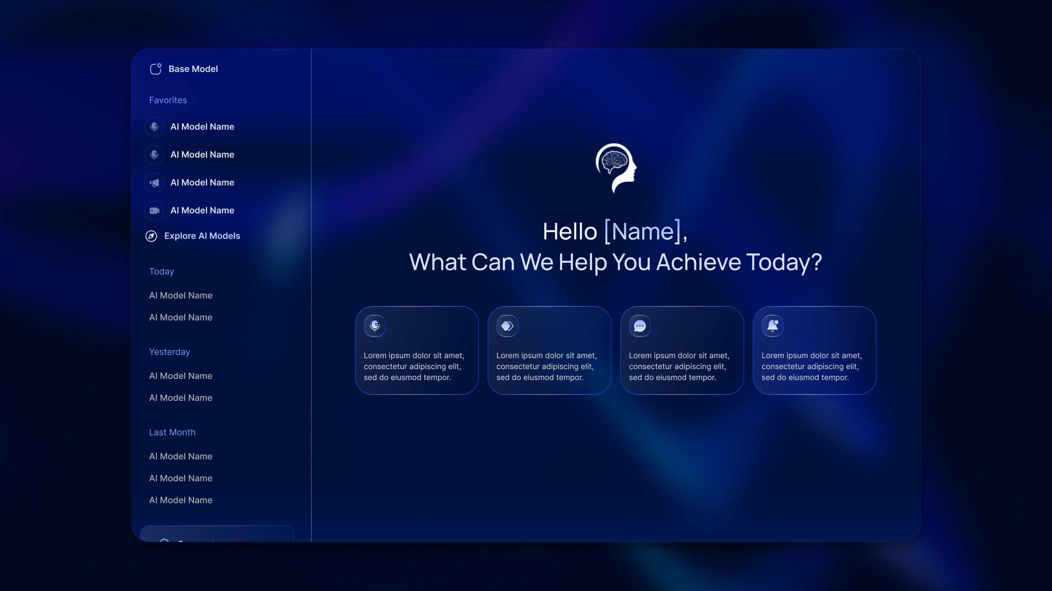
Task: Click the video camera icon of the fourth favorite model
Action: [155, 210]
